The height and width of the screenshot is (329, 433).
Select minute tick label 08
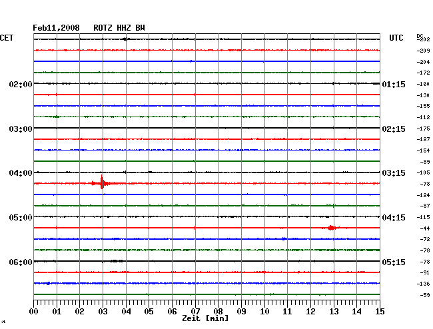[x=218, y=311]
